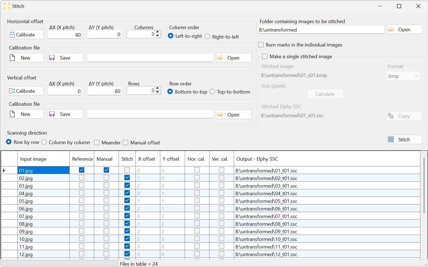This screenshot has height=267, width=428.
Task: Open folder containing images to stitch
Action: [x=404, y=29]
